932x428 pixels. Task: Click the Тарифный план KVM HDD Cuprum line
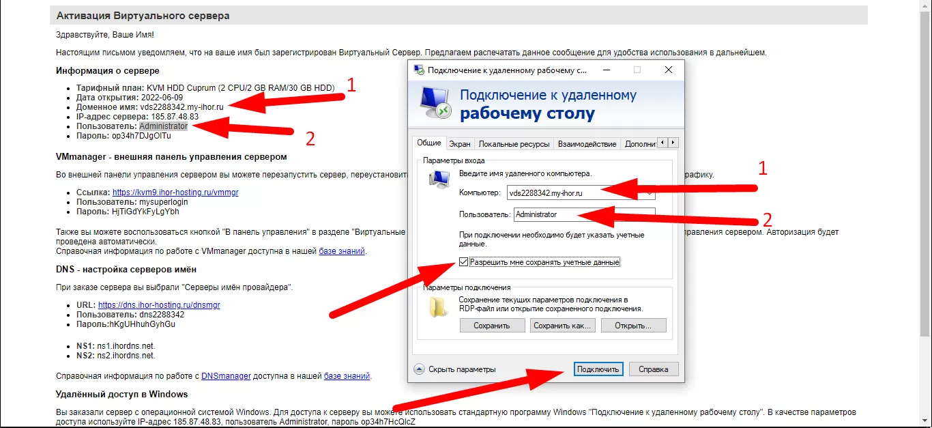coord(205,88)
